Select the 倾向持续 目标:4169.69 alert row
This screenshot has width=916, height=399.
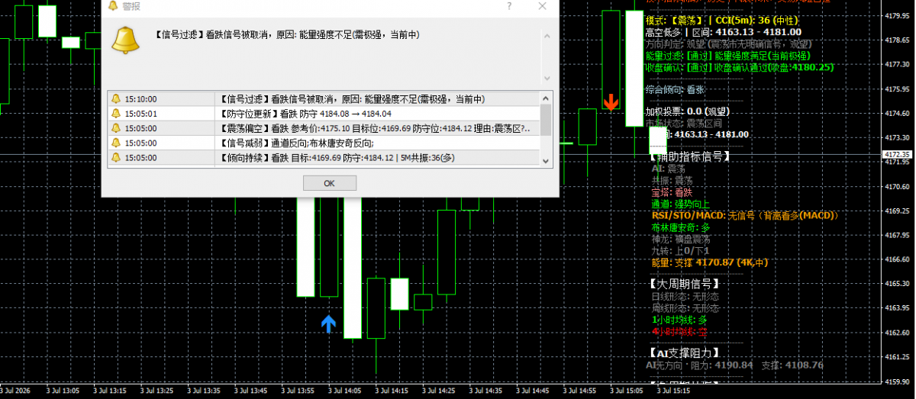[324, 157]
